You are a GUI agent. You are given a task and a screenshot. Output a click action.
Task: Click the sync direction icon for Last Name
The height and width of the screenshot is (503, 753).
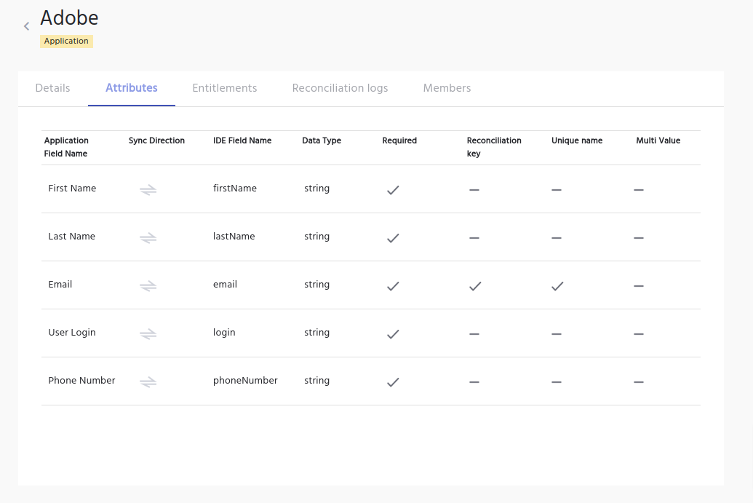pyautogui.click(x=148, y=237)
